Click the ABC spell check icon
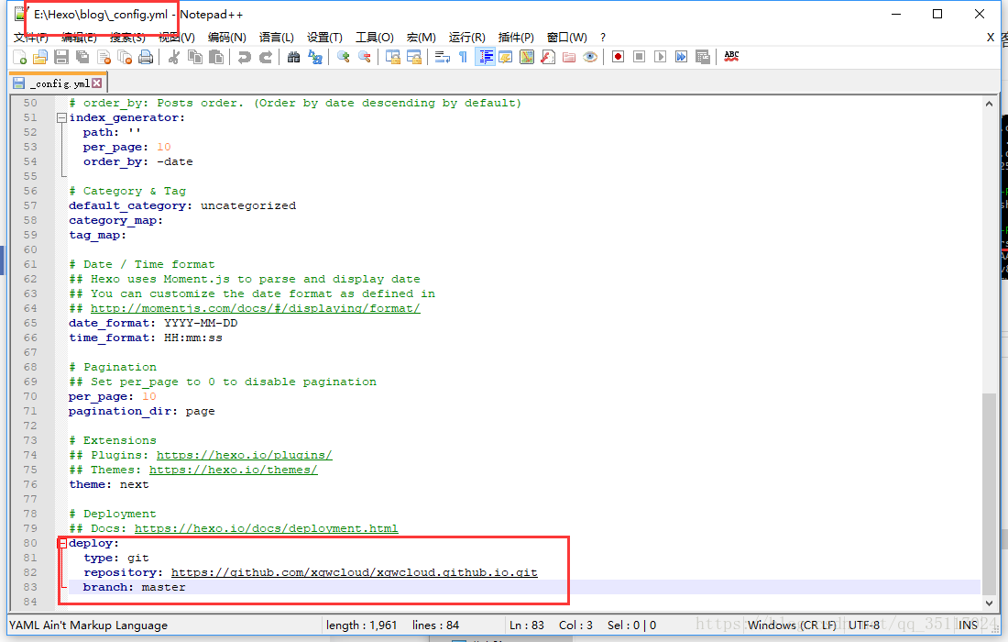Image resolution: width=1008 pixels, height=642 pixels. tap(731, 57)
